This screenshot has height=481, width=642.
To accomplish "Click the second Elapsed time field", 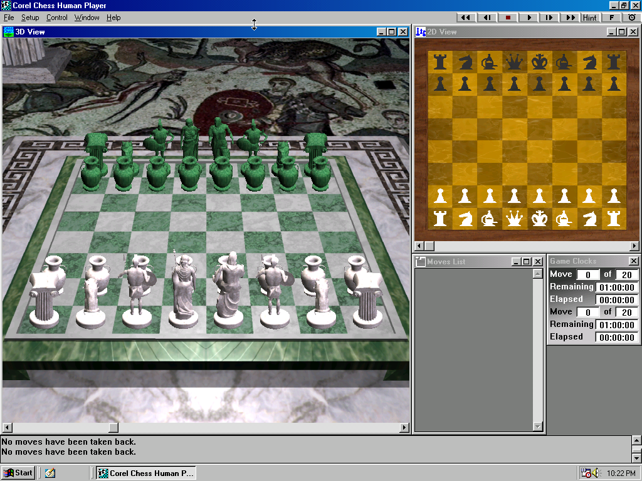I will coord(617,338).
